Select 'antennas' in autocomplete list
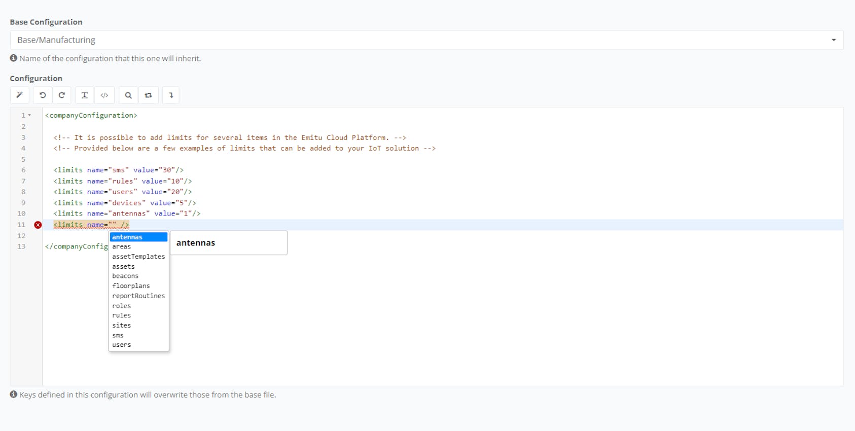 138,237
